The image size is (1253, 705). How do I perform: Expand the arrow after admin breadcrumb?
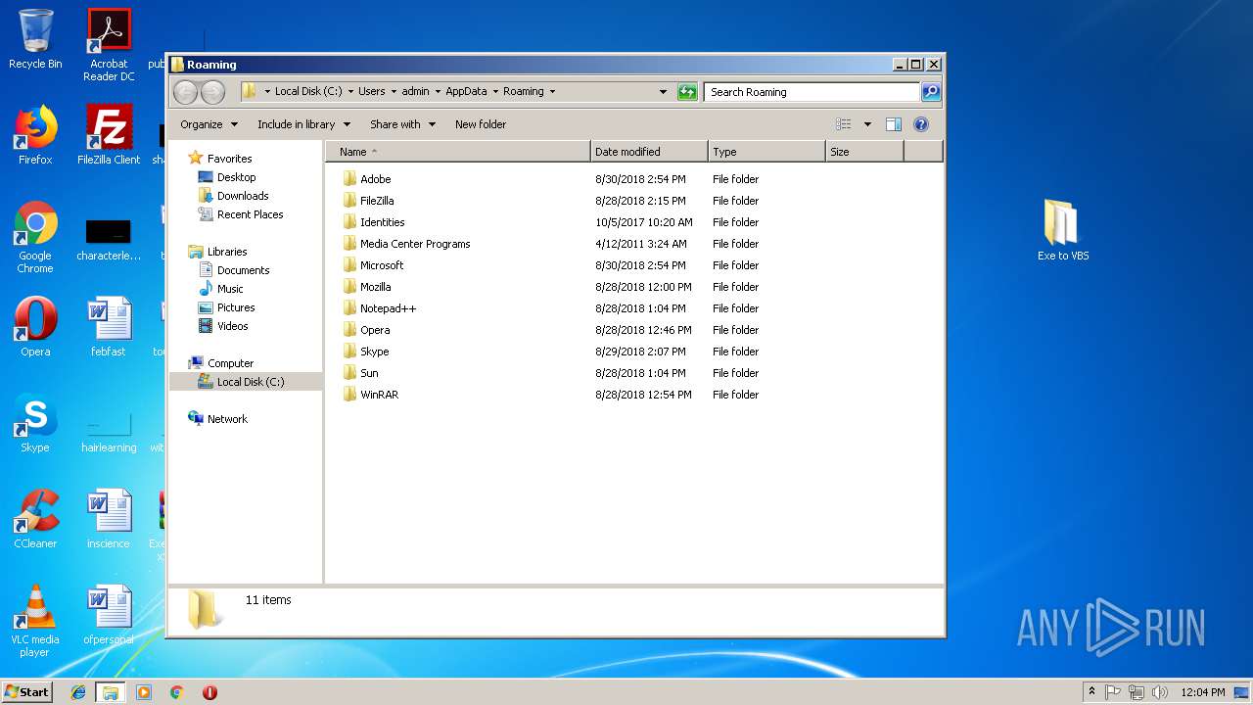point(438,92)
